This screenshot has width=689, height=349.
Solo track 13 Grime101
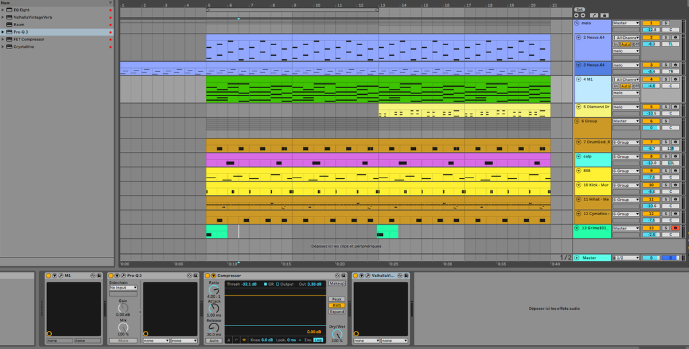(665, 228)
